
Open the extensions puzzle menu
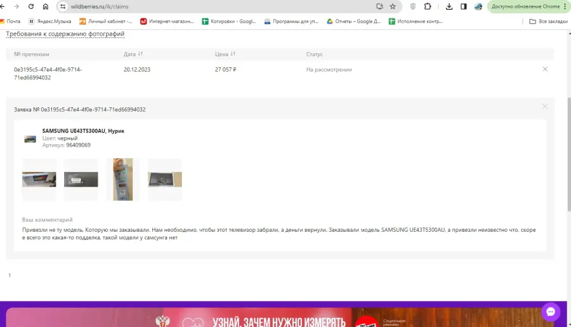tap(428, 6)
